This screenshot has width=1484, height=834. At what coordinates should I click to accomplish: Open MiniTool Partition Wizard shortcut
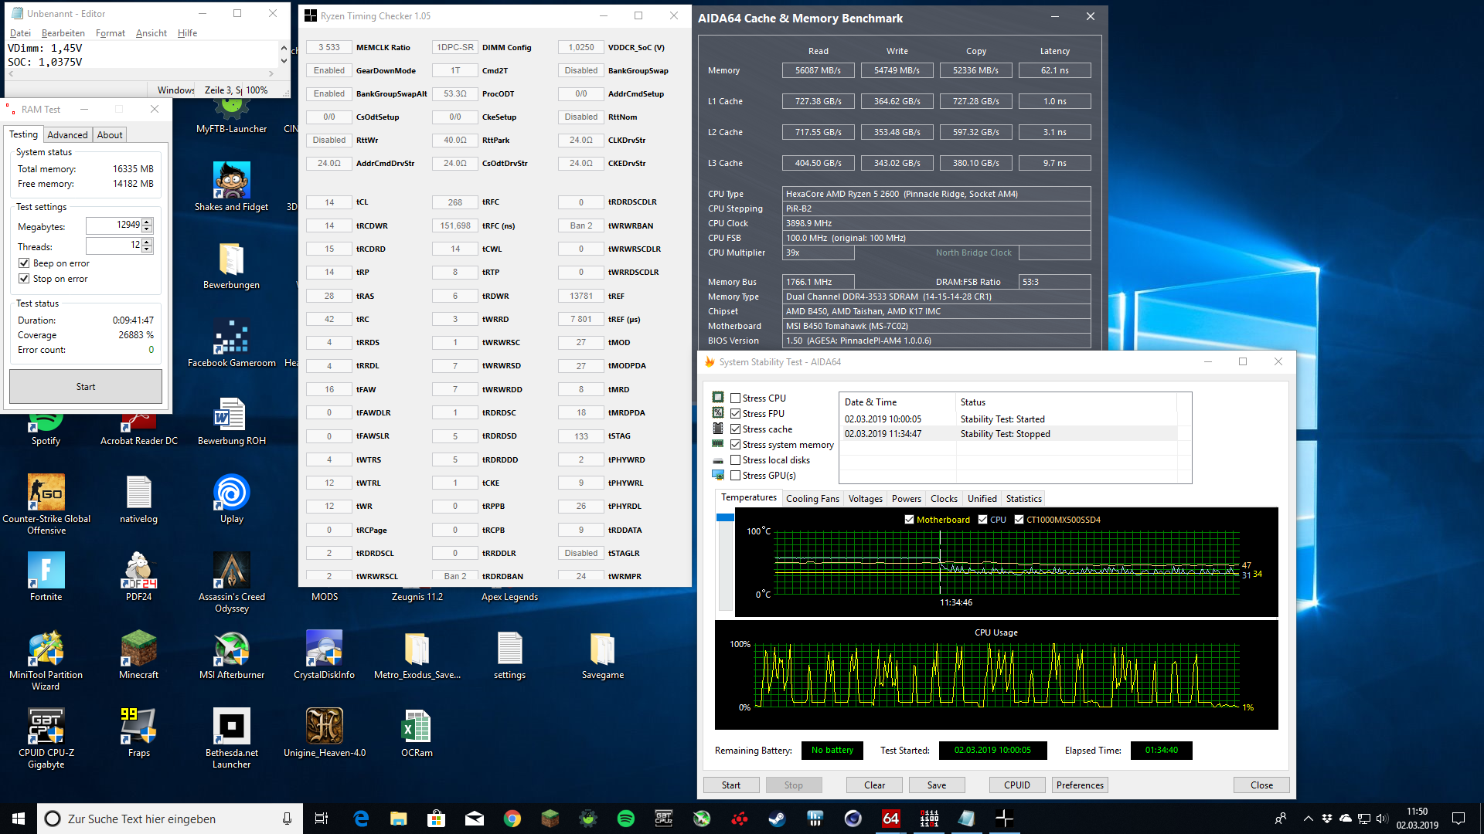[x=46, y=659]
